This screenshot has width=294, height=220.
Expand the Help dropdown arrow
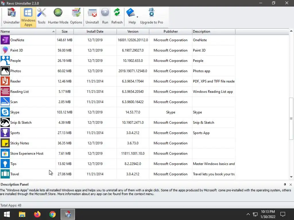[138, 17]
